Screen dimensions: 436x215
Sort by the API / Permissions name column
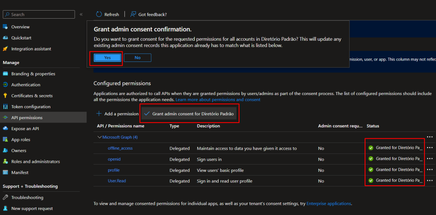pyautogui.click(x=121, y=126)
